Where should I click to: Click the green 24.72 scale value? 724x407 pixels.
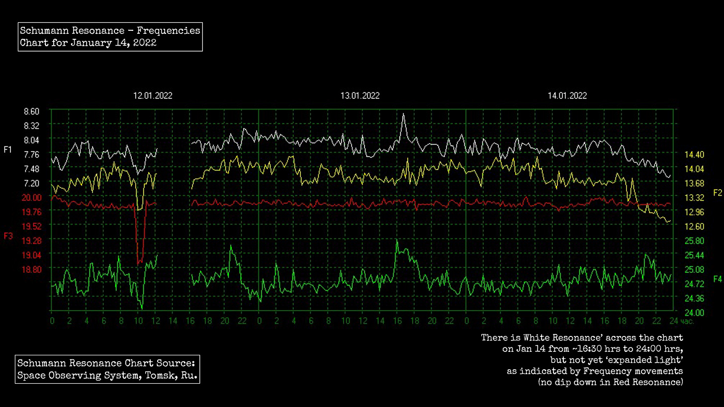coord(694,284)
